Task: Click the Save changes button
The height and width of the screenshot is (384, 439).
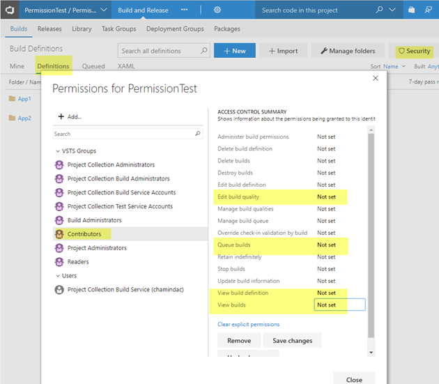Action: (x=292, y=340)
